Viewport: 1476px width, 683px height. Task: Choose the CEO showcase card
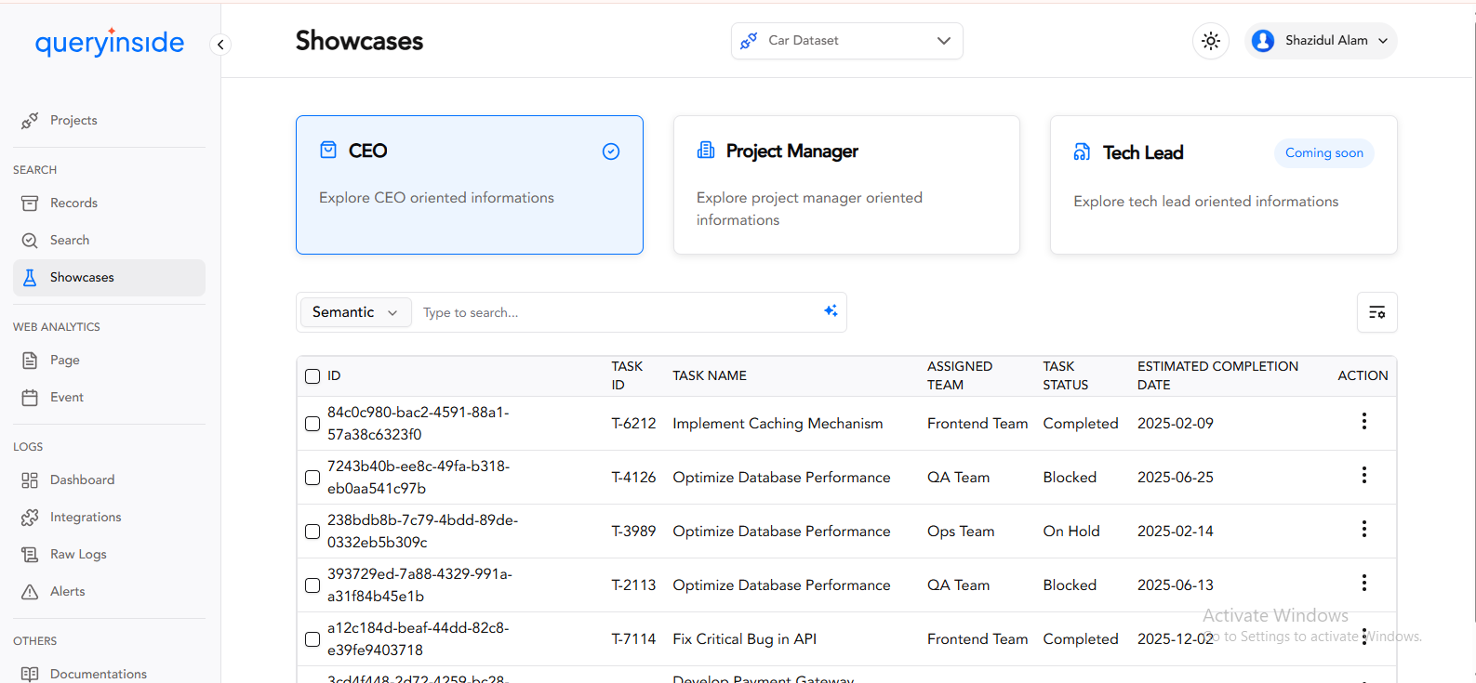(469, 185)
